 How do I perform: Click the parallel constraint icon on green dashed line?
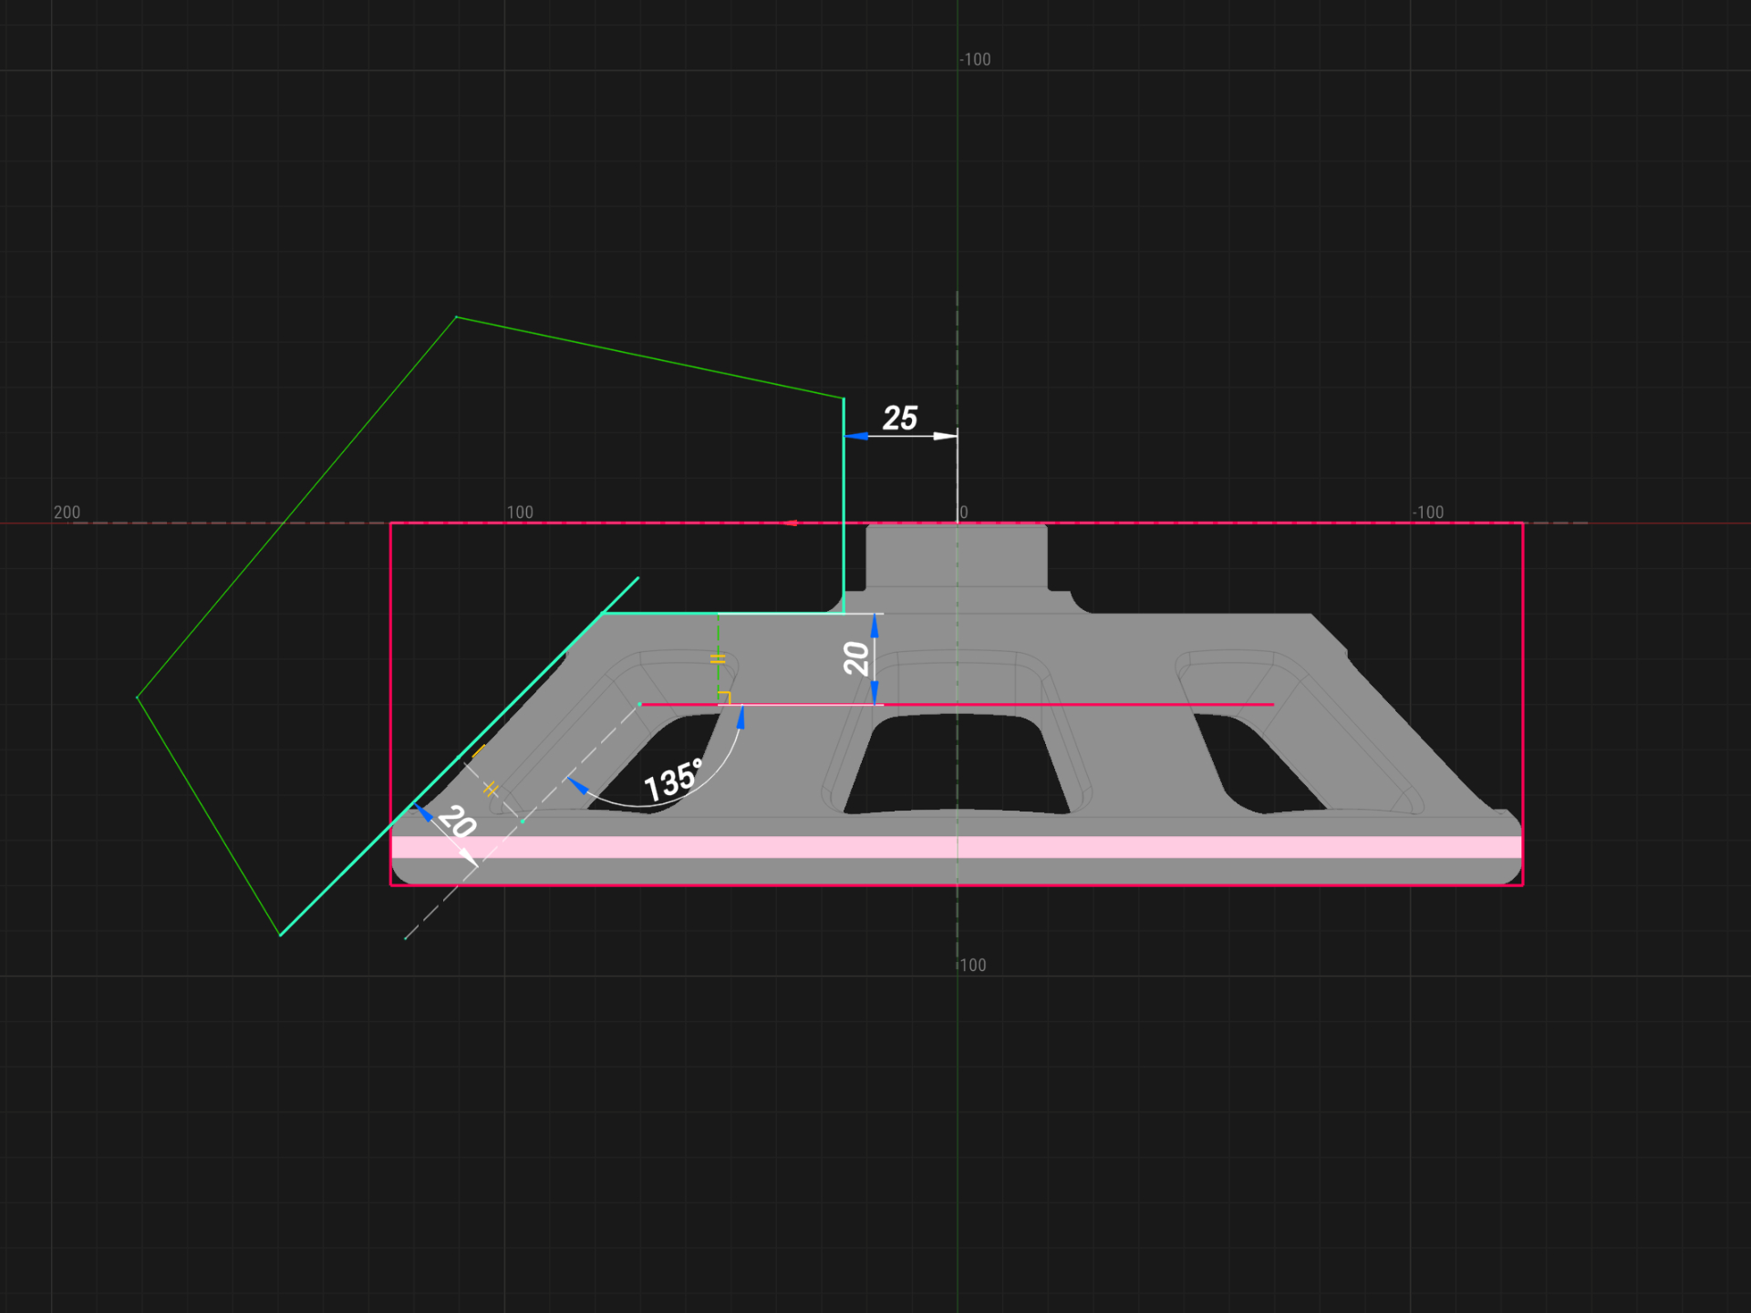pyautogui.click(x=718, y=658)
